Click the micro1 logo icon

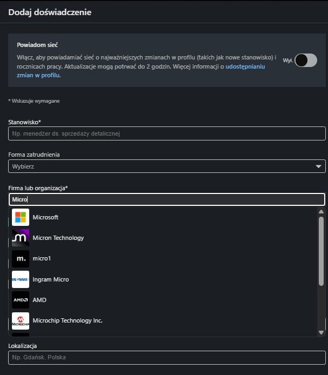pos(21,258)
